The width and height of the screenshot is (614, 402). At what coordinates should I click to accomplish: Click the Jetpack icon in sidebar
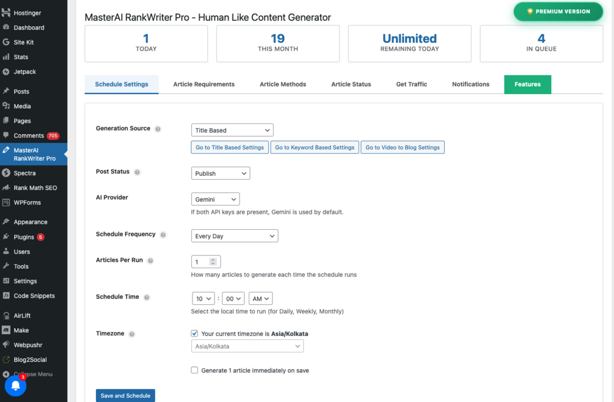click(6, 71)
